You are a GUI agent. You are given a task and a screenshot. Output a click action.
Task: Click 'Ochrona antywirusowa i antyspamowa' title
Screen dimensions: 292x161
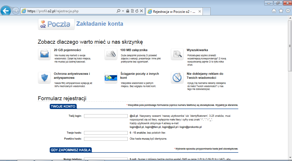click(72, 76)
